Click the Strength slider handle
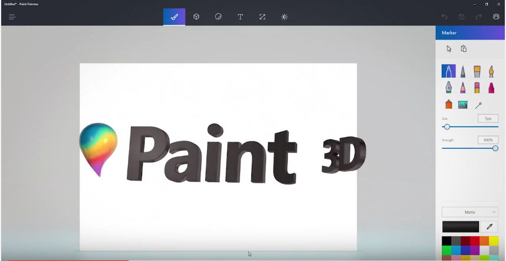The height and width of the screenshot is (261, 506). pyautogui.click(x=495, y=148)
